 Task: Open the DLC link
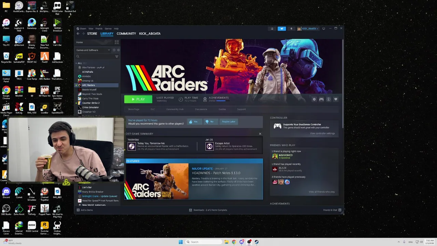tap(153, 109)
